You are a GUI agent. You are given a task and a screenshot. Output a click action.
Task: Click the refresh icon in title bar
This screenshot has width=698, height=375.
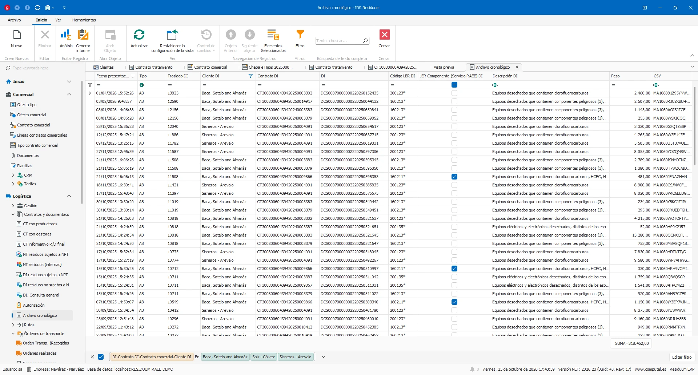tap(37, 8)
